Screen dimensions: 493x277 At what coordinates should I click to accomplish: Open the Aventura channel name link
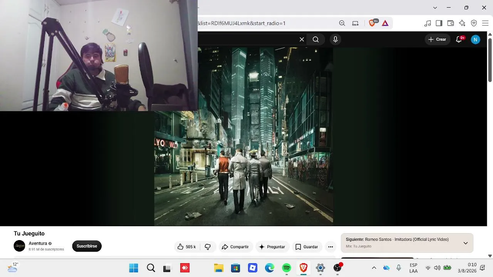[38, 243]
